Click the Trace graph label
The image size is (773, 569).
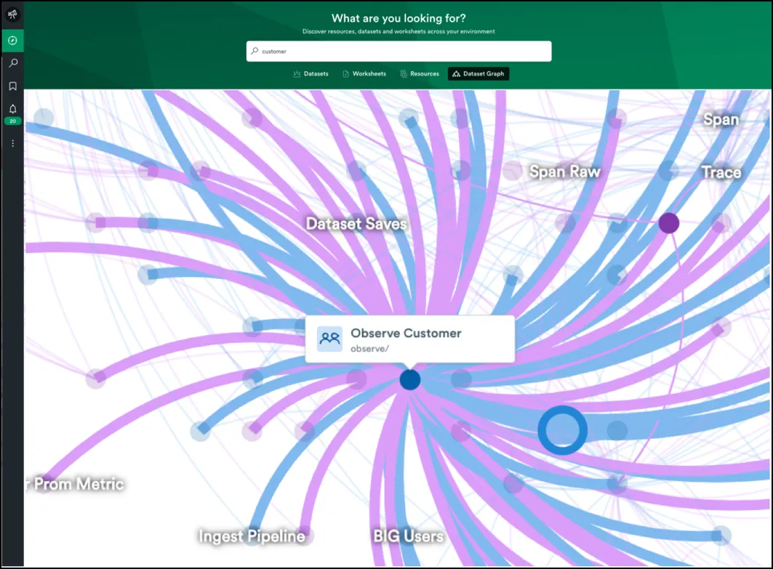point(721,172)
